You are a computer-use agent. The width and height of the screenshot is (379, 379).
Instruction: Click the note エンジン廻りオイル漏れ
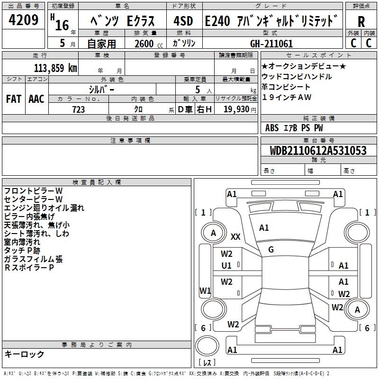44,208
